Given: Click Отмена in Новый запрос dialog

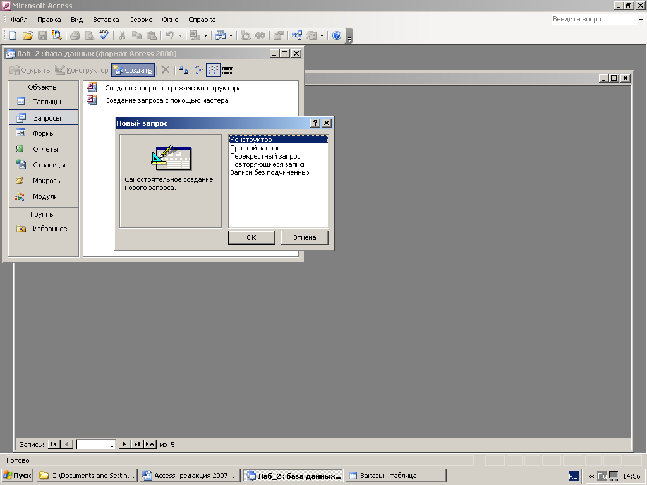Looking at the screenshot, I should coord(305,237).
